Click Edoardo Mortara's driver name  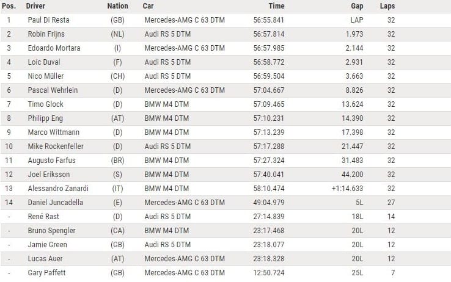point(54,48)
